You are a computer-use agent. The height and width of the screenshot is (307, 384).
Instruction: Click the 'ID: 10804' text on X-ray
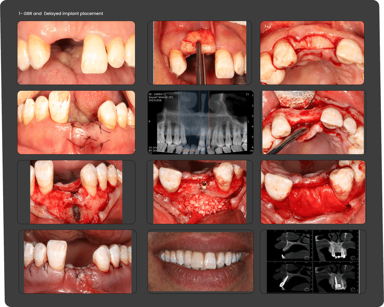[155, 94]
